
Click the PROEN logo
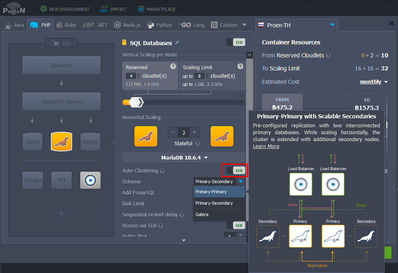(14, 9)
